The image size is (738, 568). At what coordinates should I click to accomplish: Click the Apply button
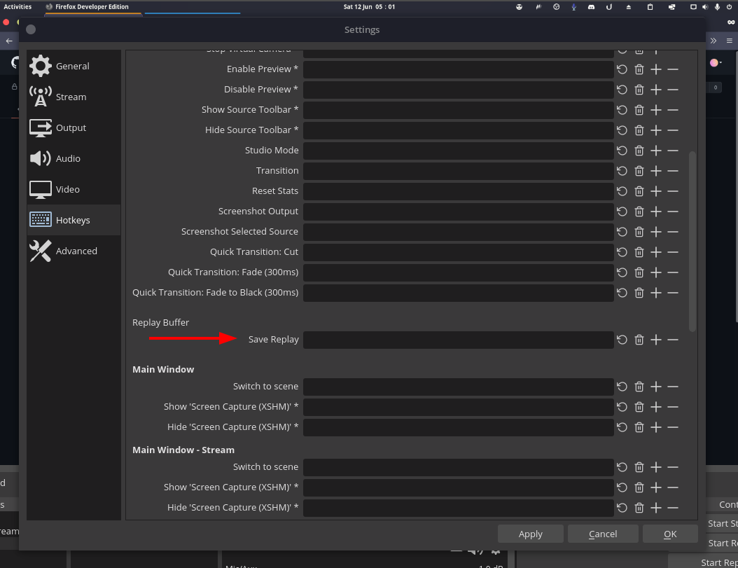(x=531, y=534)
